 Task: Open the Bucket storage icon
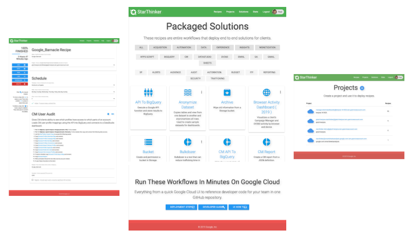(x=148, y=142)
